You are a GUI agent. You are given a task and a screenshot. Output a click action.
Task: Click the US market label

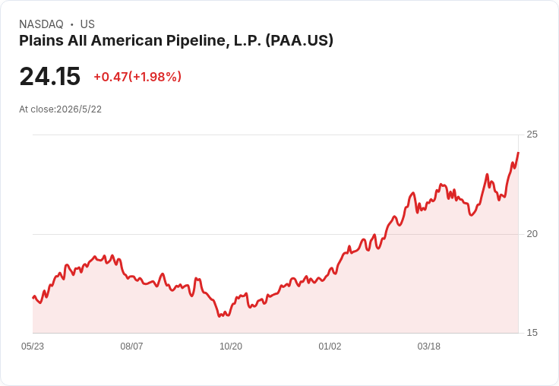point(87,24)
